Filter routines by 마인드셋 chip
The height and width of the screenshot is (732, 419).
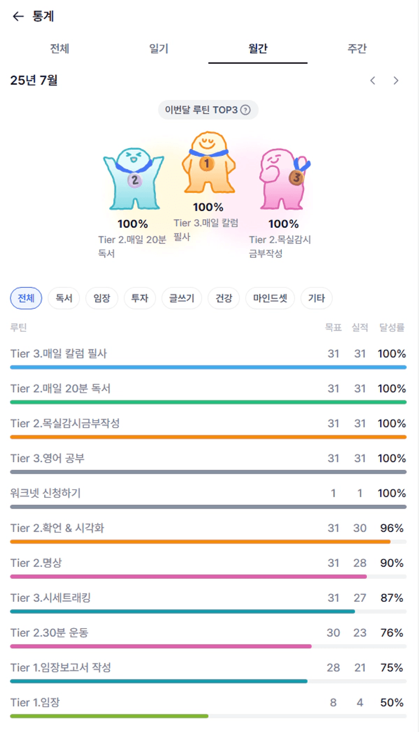[270, 298]
